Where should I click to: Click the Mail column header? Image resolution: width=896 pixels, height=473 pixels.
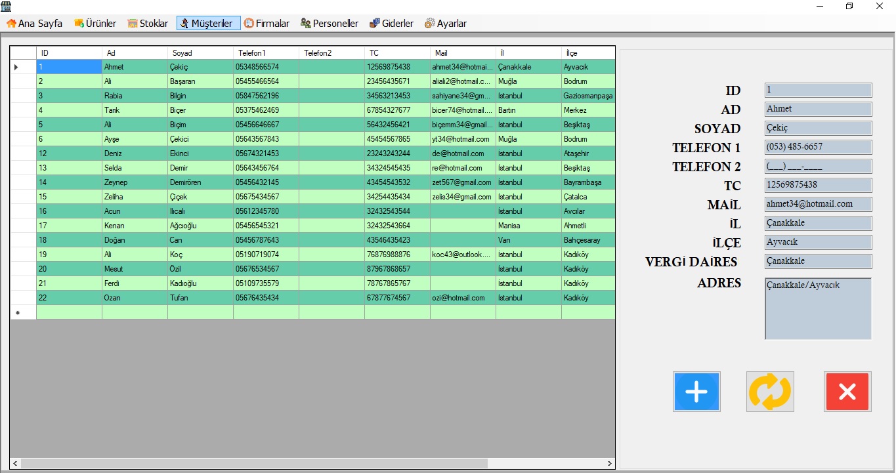coord(463,52)
